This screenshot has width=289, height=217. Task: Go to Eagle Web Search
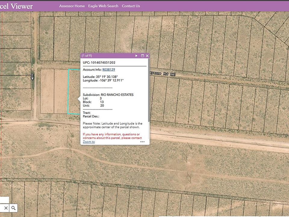[x=103, y=6]
